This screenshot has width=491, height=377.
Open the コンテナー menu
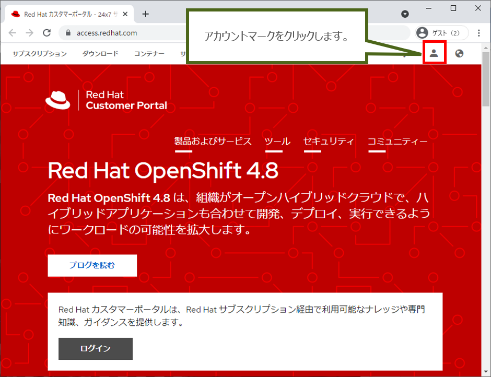click(x=149, y=54)
